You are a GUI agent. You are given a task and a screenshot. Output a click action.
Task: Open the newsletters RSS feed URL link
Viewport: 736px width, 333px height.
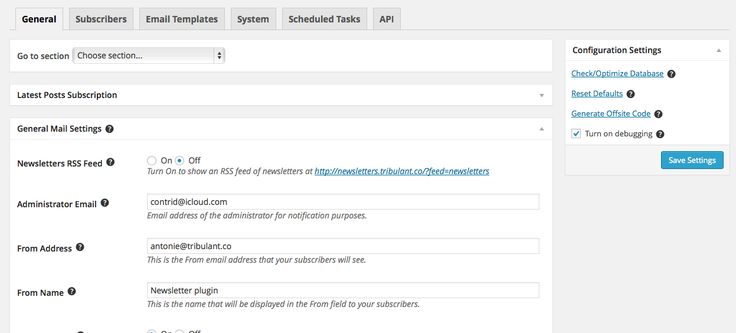click(401, 171)
